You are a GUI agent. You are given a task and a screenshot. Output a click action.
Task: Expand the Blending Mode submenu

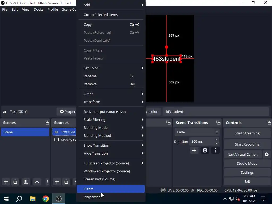[111, 128]
